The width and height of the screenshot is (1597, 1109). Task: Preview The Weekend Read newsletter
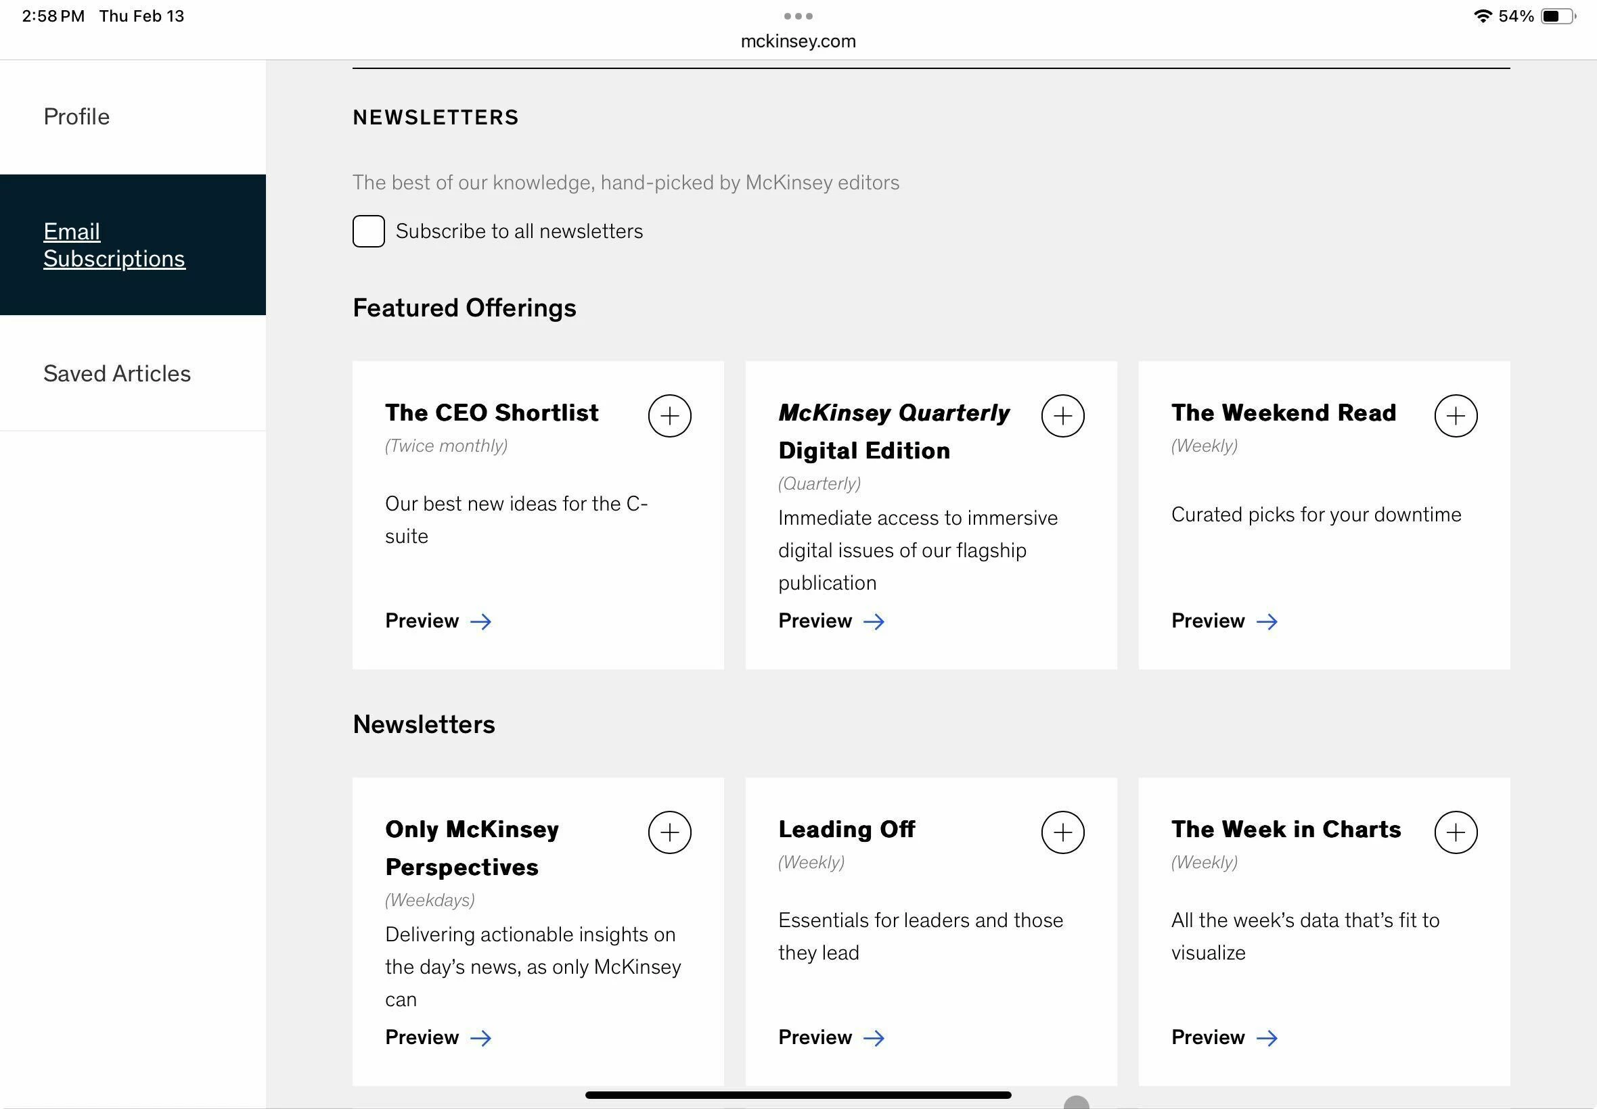(1223, 621)
